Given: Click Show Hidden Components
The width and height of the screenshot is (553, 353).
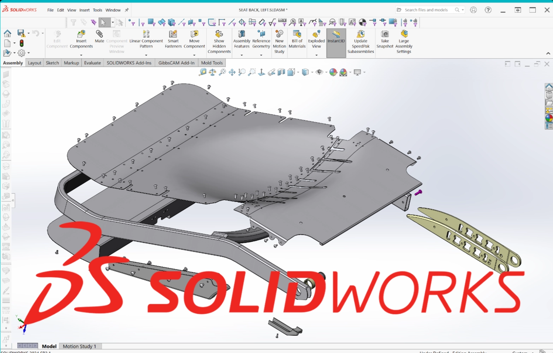Looking at the screenshot, I should [x=219, y=42].
